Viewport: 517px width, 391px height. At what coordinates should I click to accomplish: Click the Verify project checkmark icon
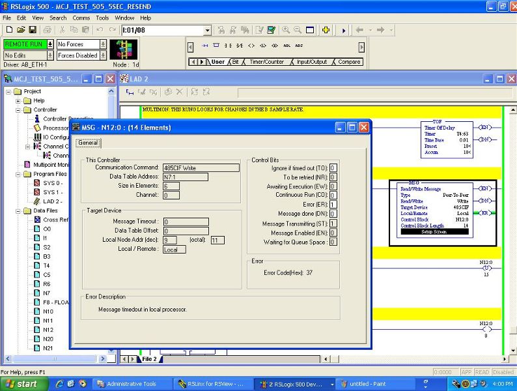272,30
